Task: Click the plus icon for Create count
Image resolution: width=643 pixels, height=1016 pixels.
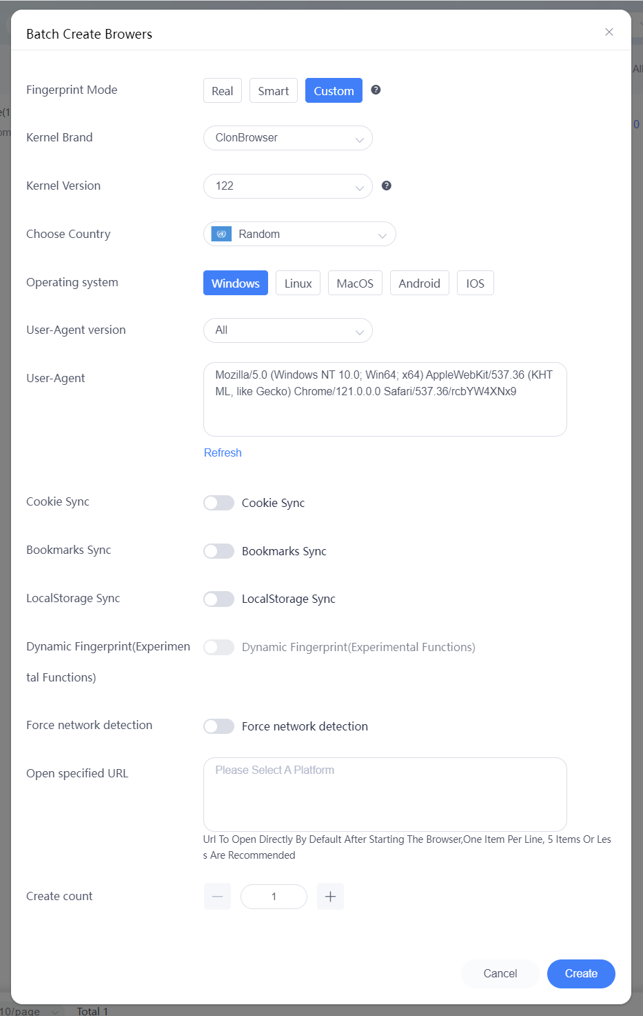Action: (x=330, y=897)
